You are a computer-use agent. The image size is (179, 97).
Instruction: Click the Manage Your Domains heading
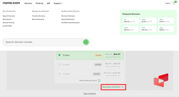pyautogui.click(x=40, y=11)
